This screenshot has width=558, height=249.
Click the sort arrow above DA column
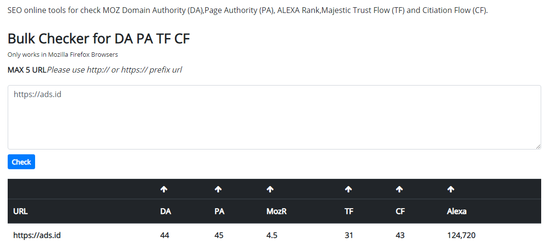(164, 189)
